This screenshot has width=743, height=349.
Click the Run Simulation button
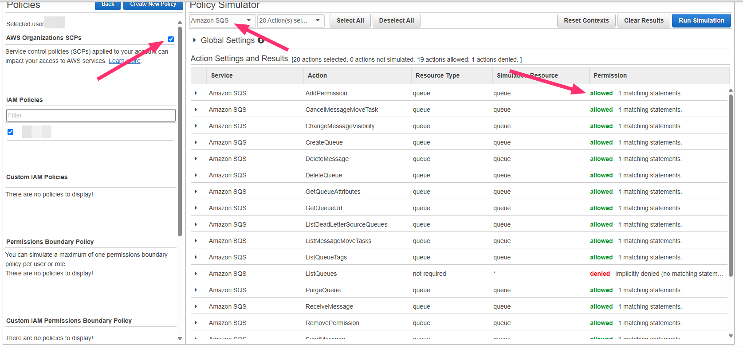[701, 20]
